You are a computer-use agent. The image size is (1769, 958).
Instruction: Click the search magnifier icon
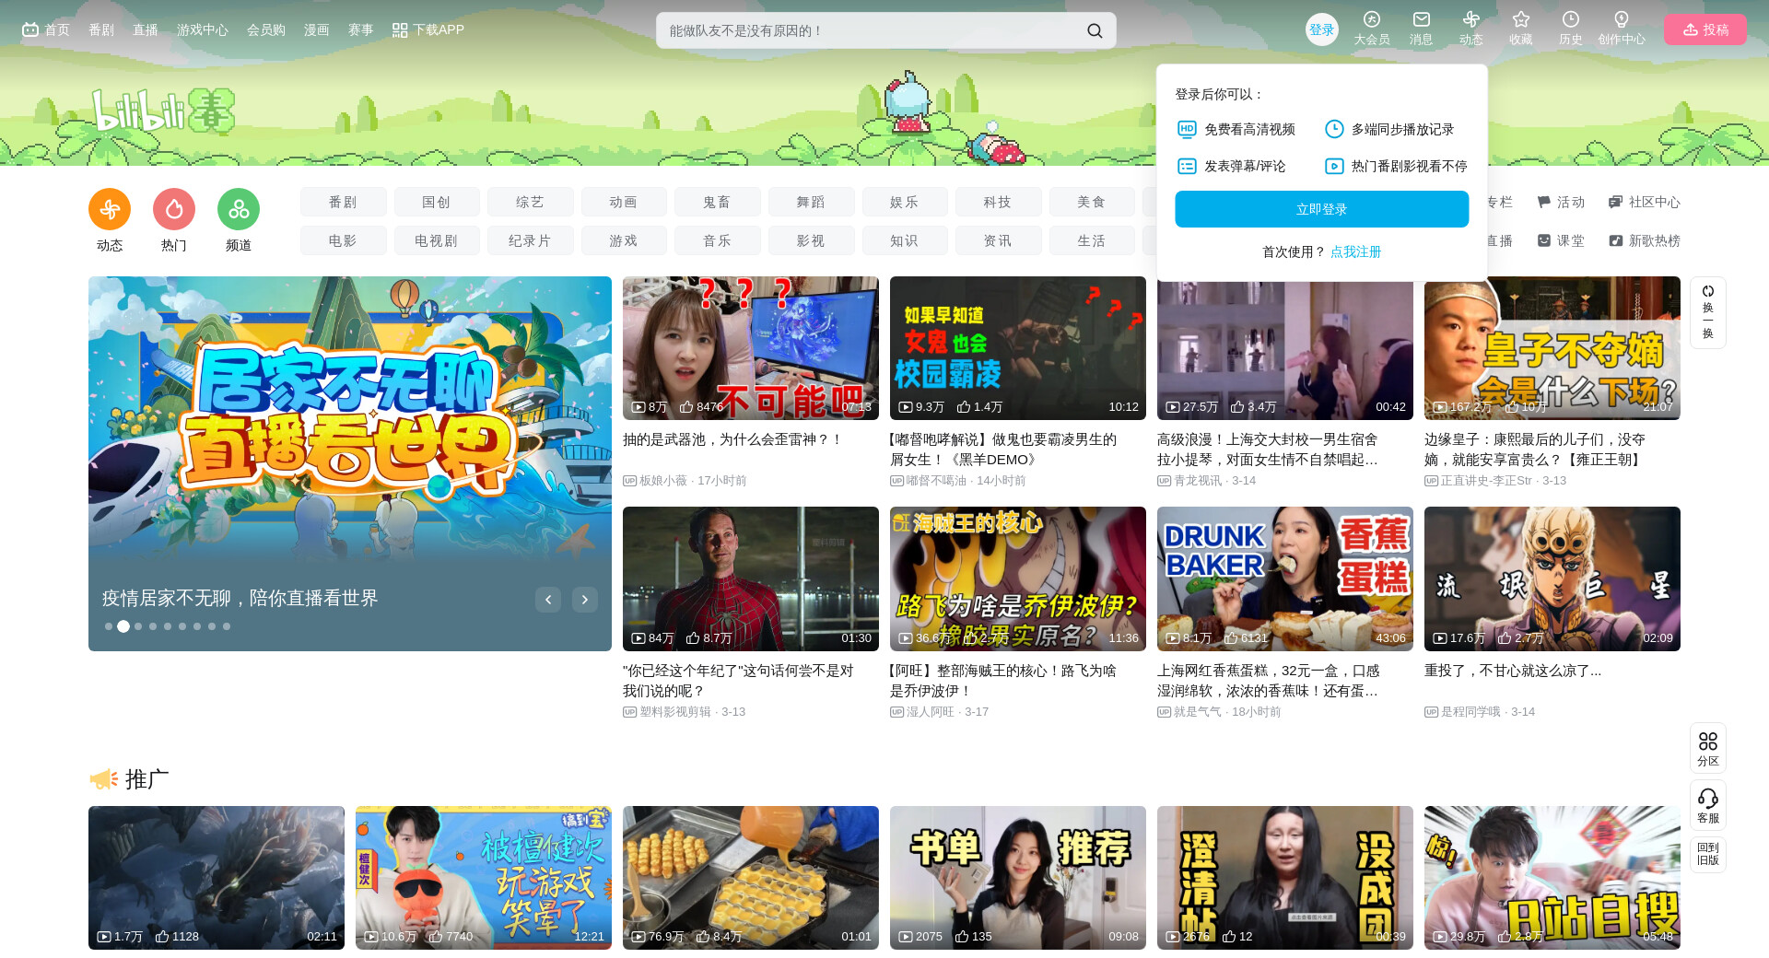(1094, 30)
